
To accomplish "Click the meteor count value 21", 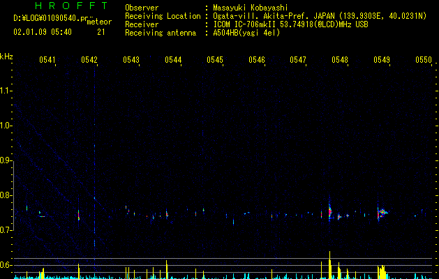I will [101, 32].
